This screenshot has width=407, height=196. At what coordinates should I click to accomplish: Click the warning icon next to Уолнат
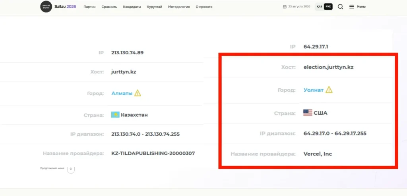[329, 90]
